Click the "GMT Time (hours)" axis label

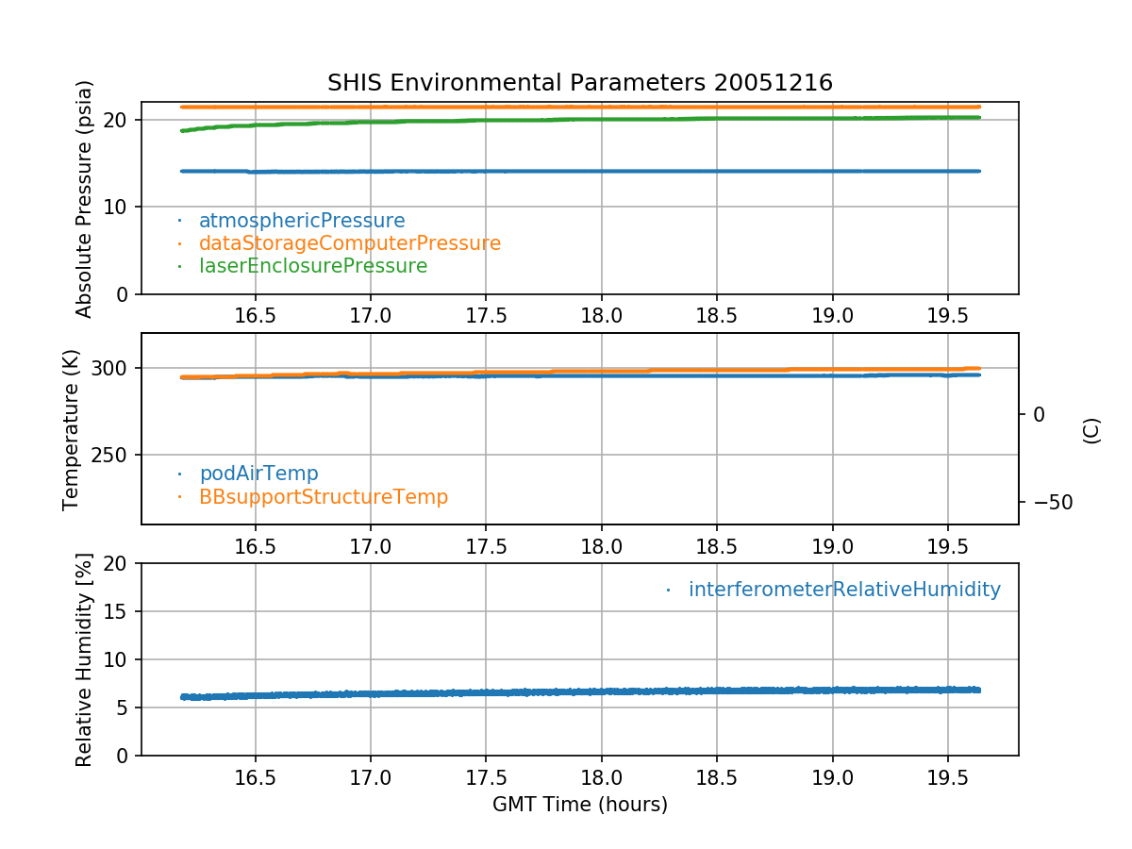tap(579, 805)
